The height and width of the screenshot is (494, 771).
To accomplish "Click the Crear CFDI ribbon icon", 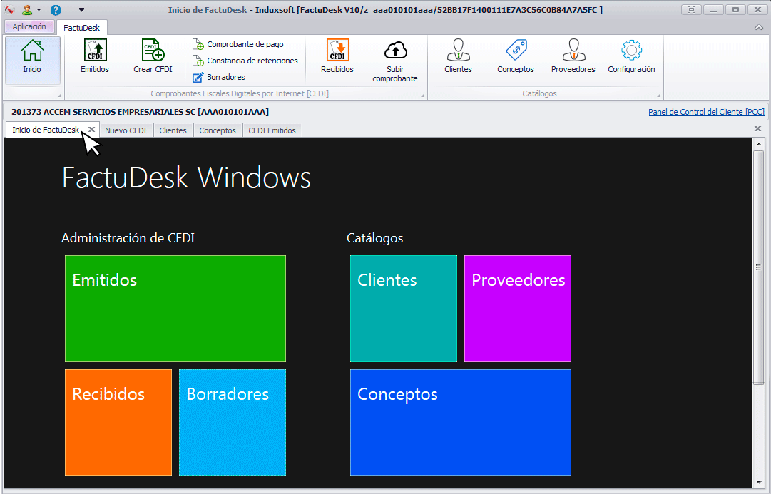I will tap(153, 56).
